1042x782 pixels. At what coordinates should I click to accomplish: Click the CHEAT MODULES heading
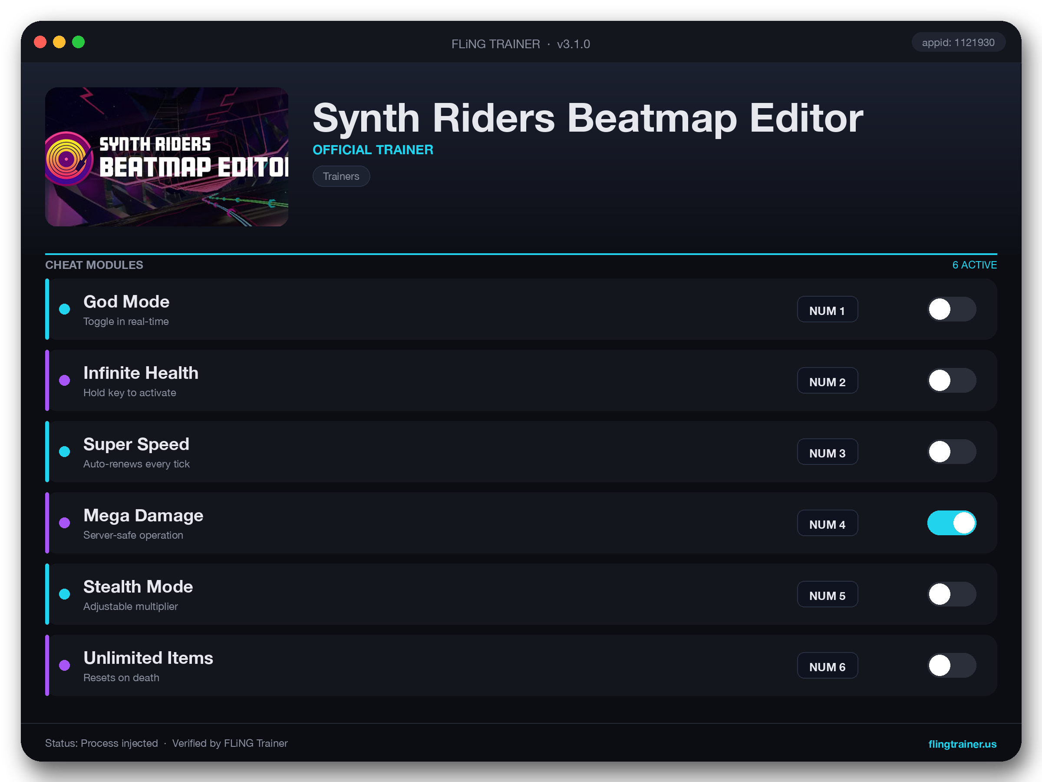[94, 265]
